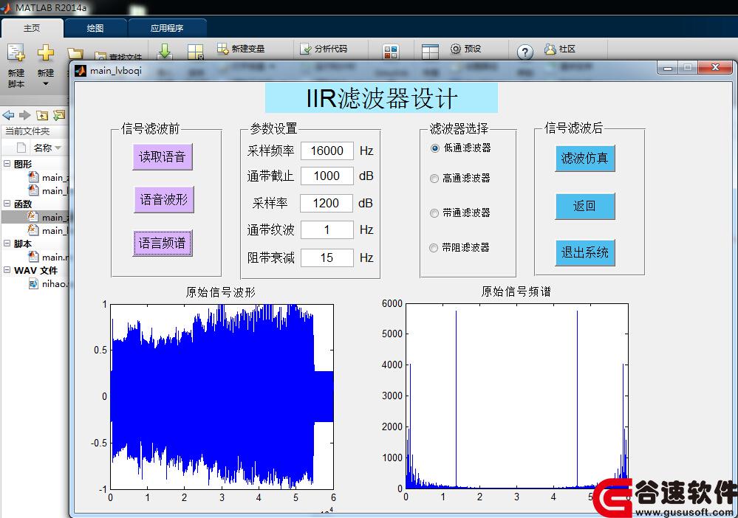Click the 返回 button
The height and width of the screenshot is (518, 738).
click(585, 206)
